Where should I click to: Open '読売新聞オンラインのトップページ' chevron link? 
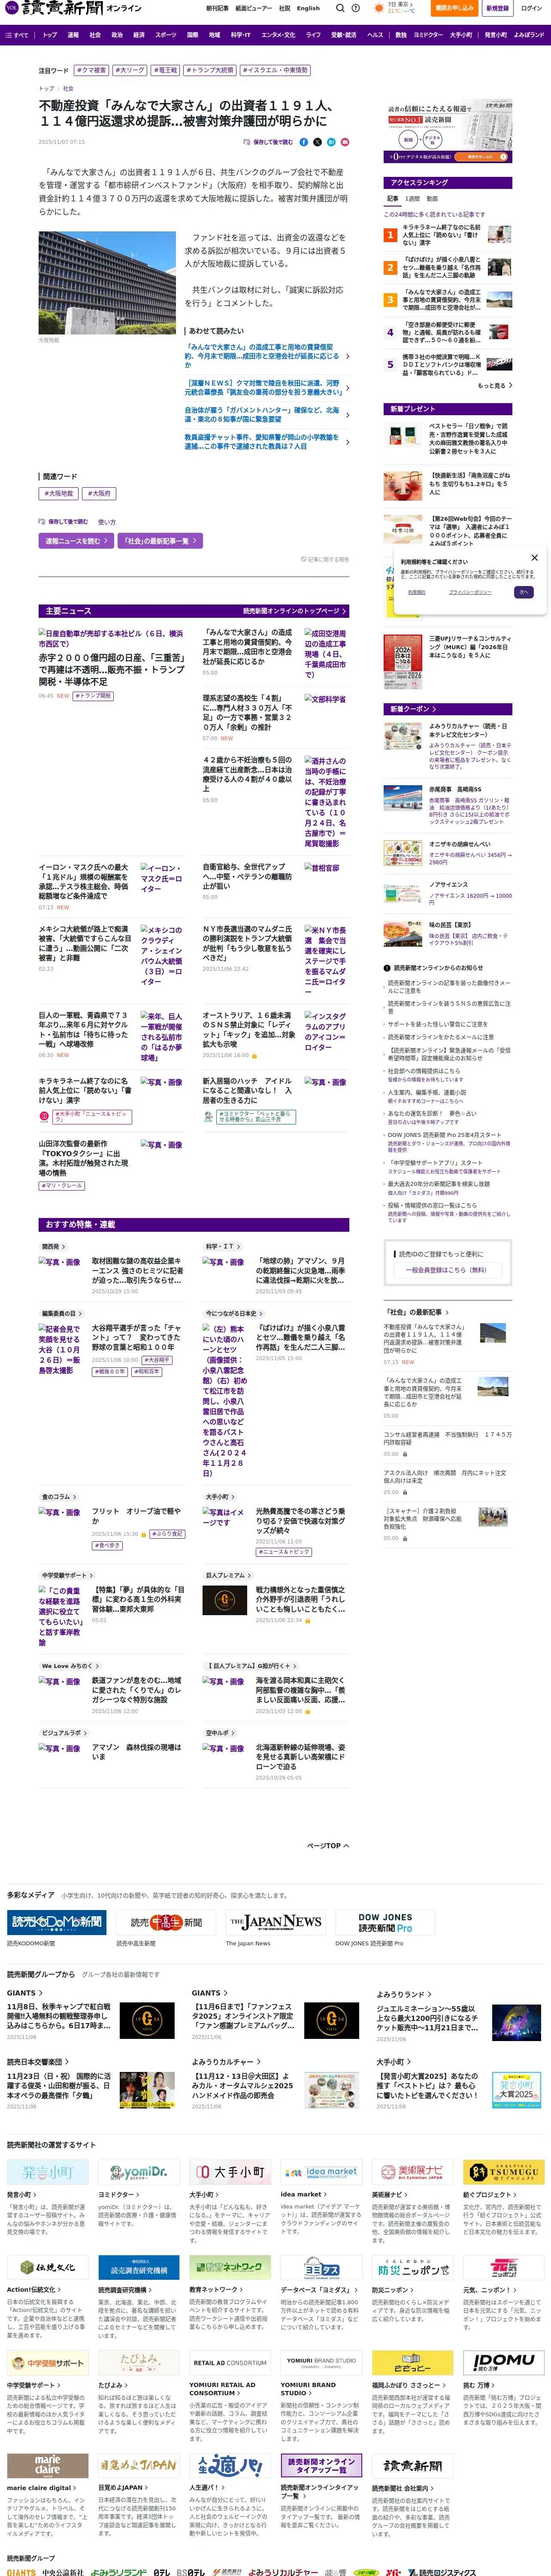click(295, 611)
